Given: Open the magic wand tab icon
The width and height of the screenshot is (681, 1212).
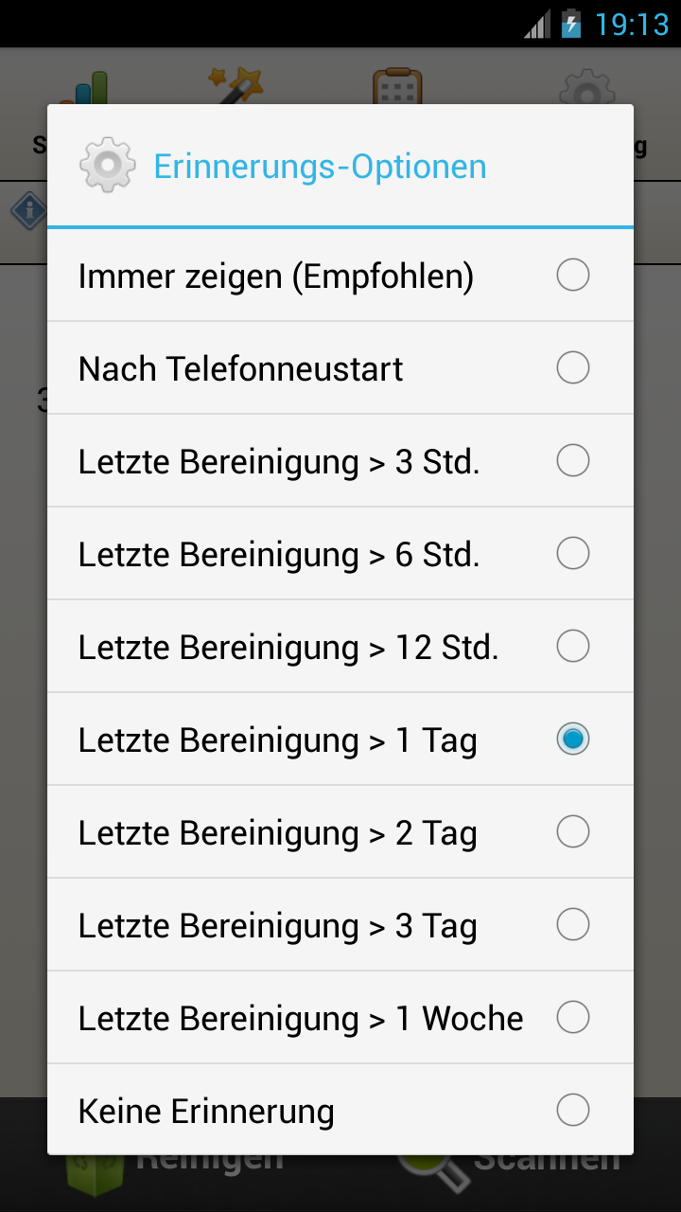Looking at the screenshot, I should [x=235, y=85].
